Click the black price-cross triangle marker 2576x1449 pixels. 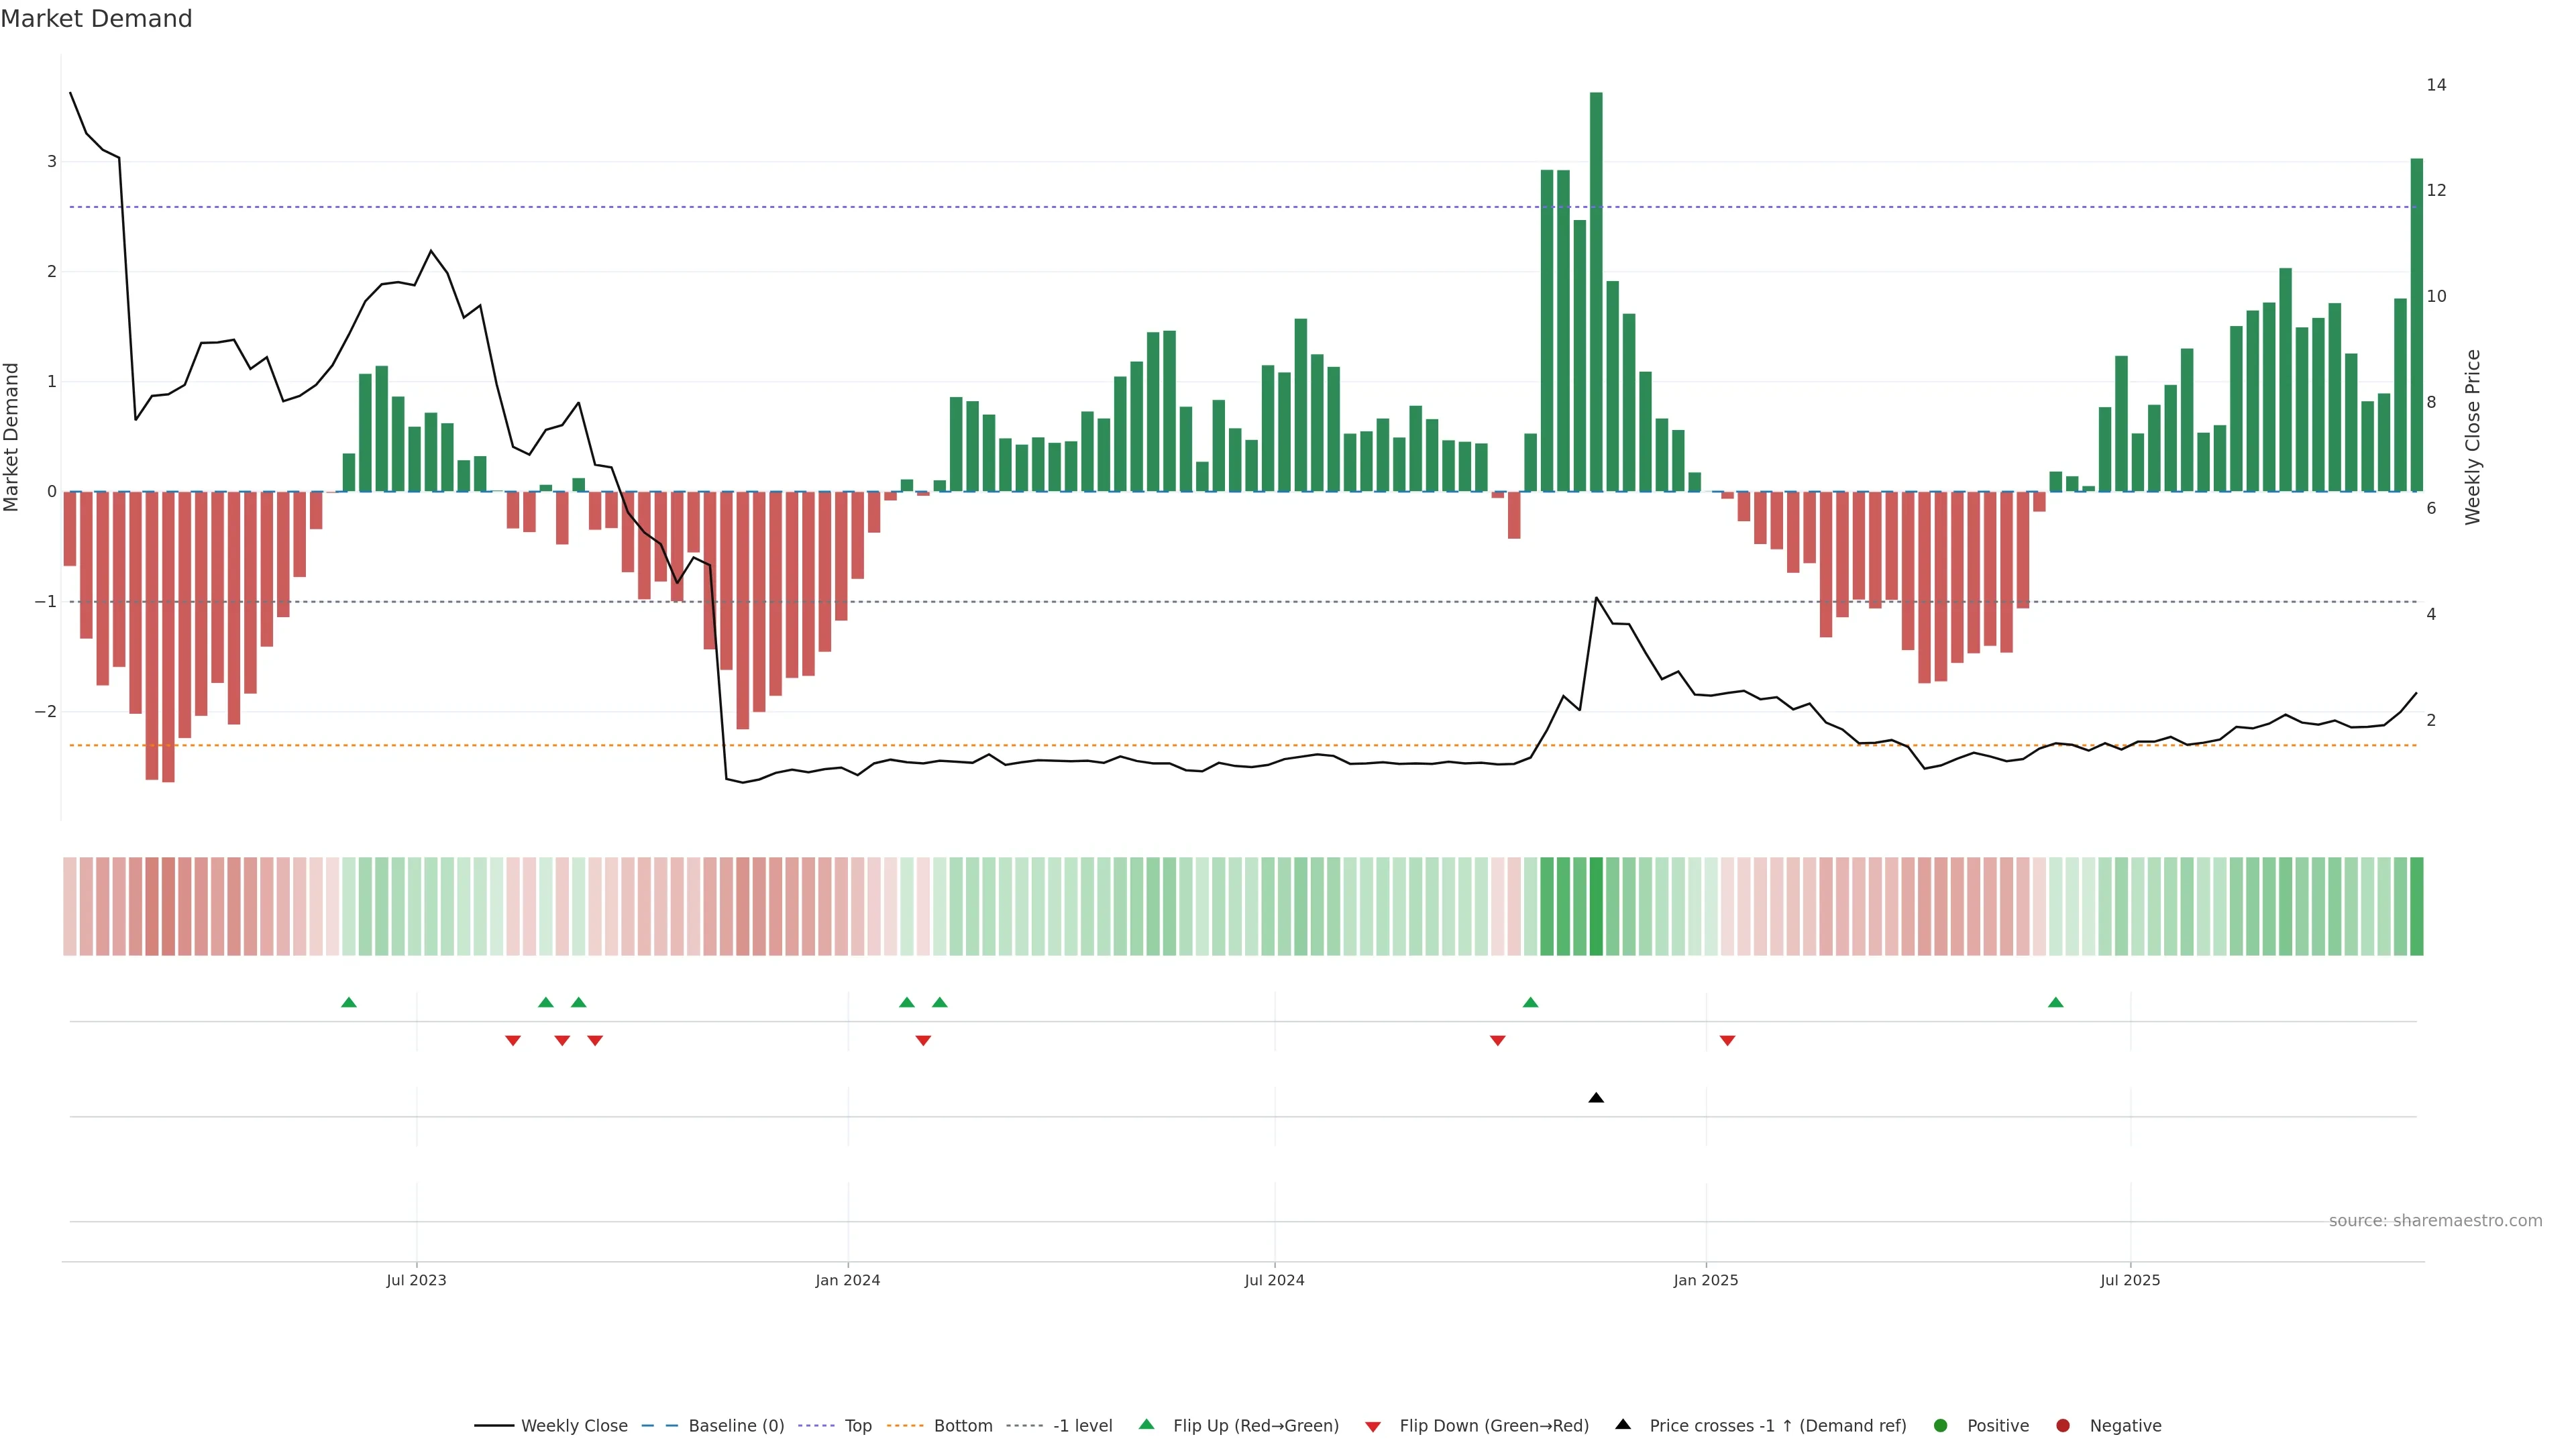click(1596, 1098)
